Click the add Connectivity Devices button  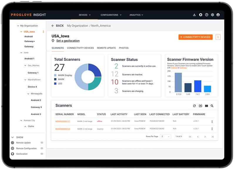195,37
